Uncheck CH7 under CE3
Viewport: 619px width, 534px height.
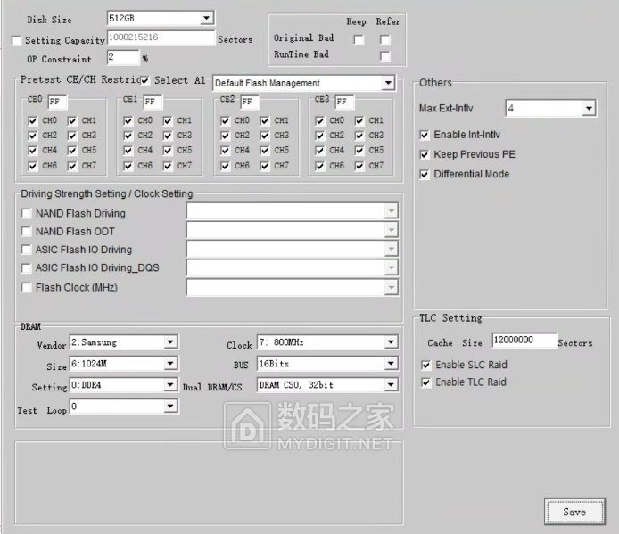coord(359,166)
